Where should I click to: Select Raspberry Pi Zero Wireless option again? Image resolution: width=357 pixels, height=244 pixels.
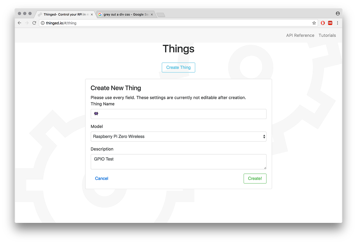[178, 137]
